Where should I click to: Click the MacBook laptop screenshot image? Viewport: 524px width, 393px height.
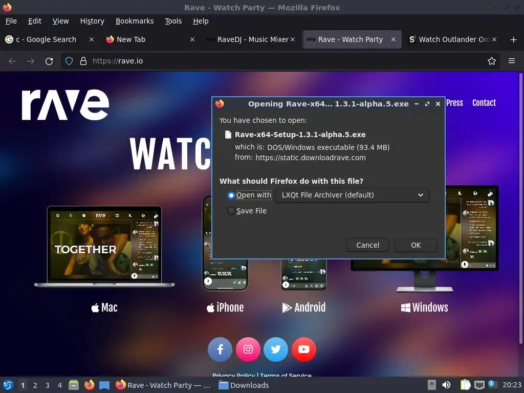(x=104, y=247)
